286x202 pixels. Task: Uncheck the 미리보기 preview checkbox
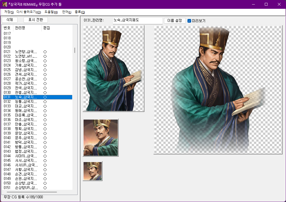(x=189, y=21)
